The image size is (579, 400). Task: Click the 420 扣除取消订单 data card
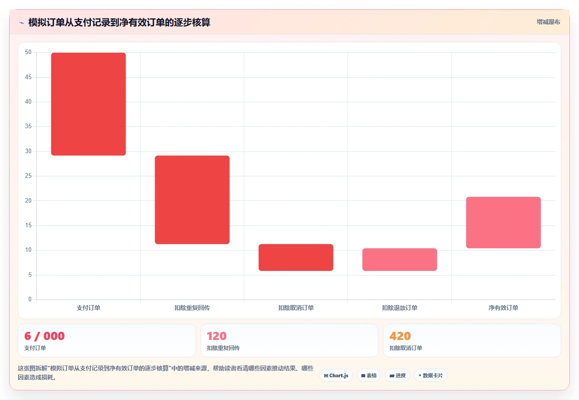472,340
